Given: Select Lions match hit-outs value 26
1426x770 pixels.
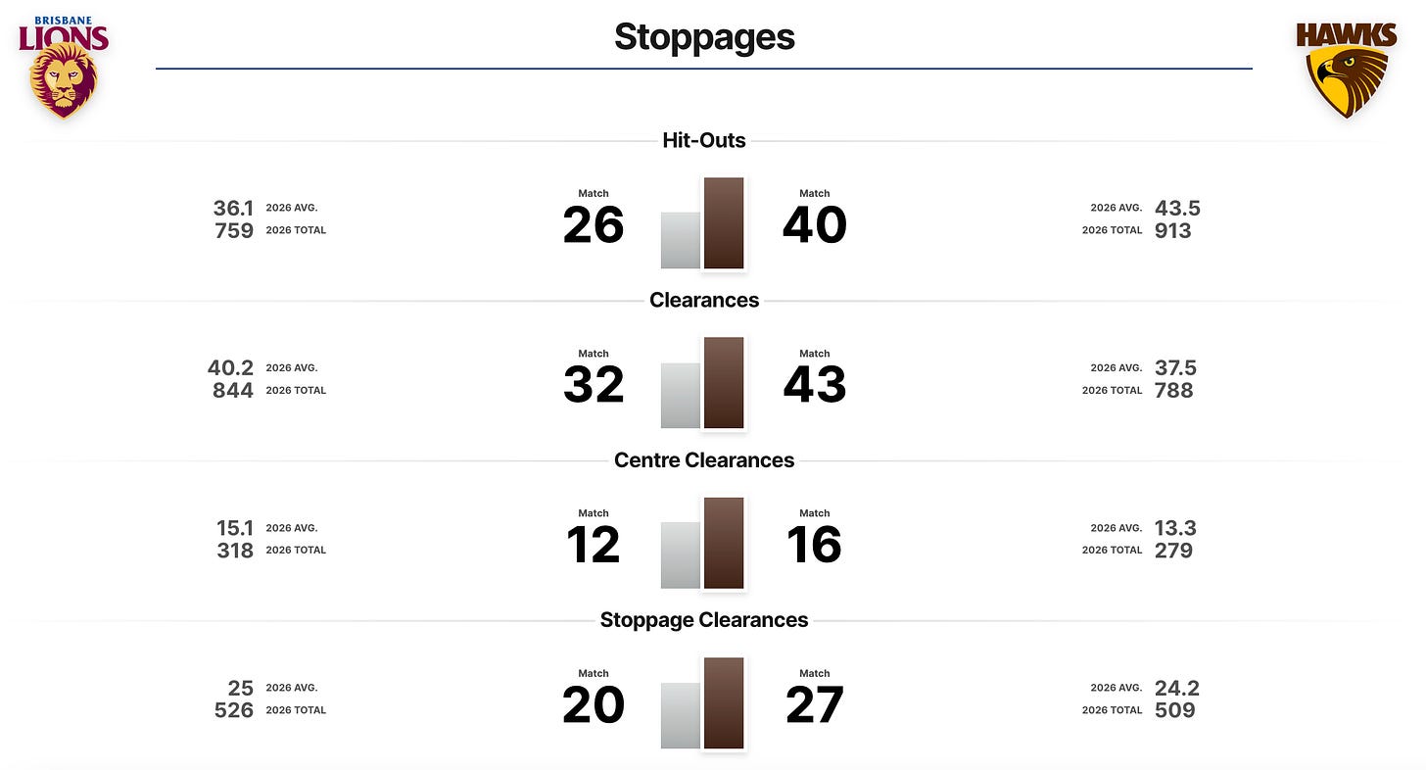Looking at the screenshot, I should tap(594, 226).
